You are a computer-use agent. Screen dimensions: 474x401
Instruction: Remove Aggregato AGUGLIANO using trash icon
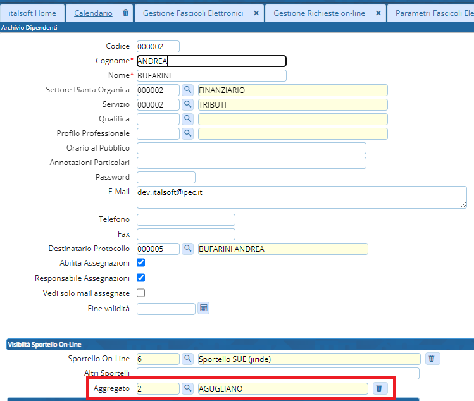click(379, 388)
